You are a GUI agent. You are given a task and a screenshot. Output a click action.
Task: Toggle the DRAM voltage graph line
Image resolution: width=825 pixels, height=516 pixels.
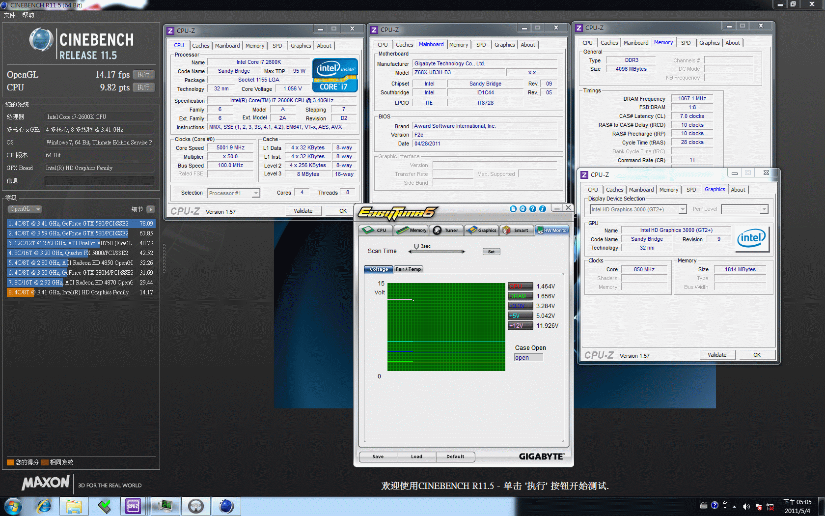[520, 296]
